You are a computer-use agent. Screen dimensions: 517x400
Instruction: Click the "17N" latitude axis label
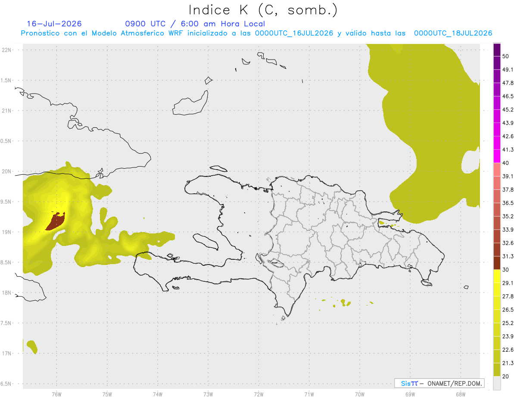7,353
